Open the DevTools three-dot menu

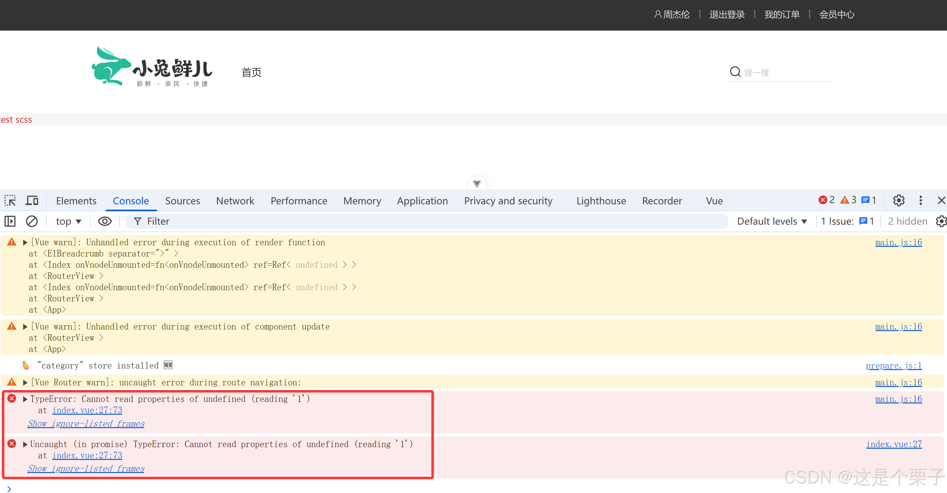point(920,200)
